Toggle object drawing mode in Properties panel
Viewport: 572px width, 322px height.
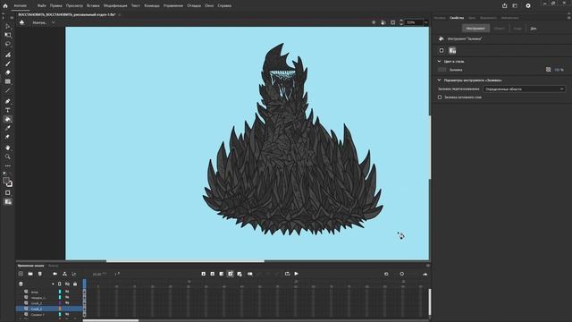pyautogui.click(x=442, y=50)
